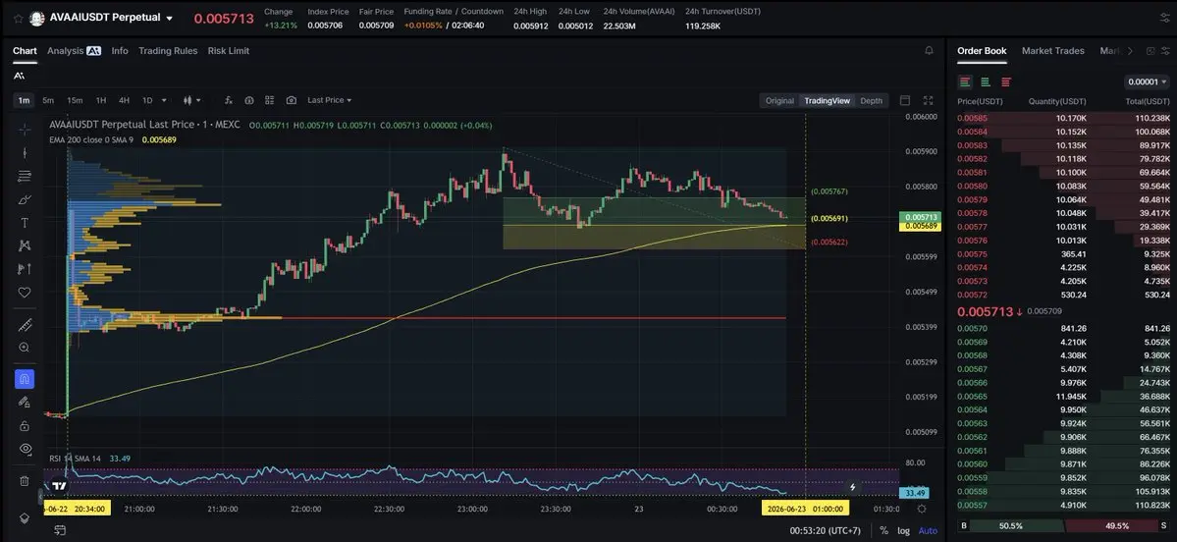Open the Trading Rules tab
The image size is (1177, 542).
[168, 50]
